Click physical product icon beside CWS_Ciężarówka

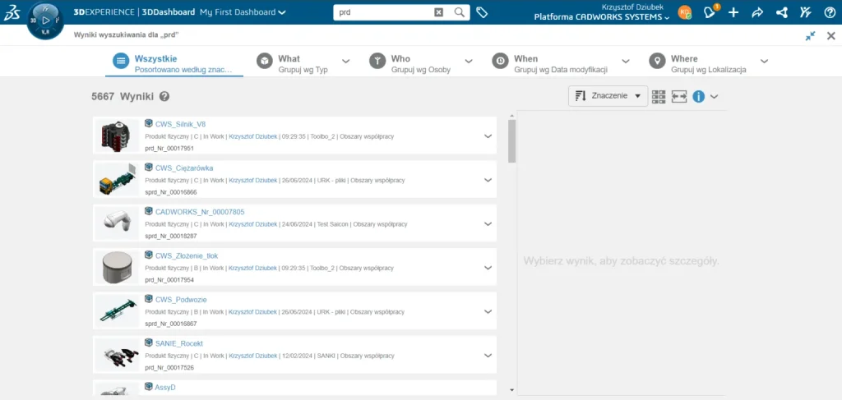[x=149, y=168]
